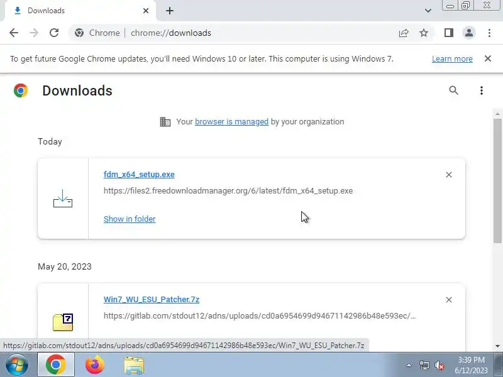Click the May 20, 2023 date heading

coord(65,266)
